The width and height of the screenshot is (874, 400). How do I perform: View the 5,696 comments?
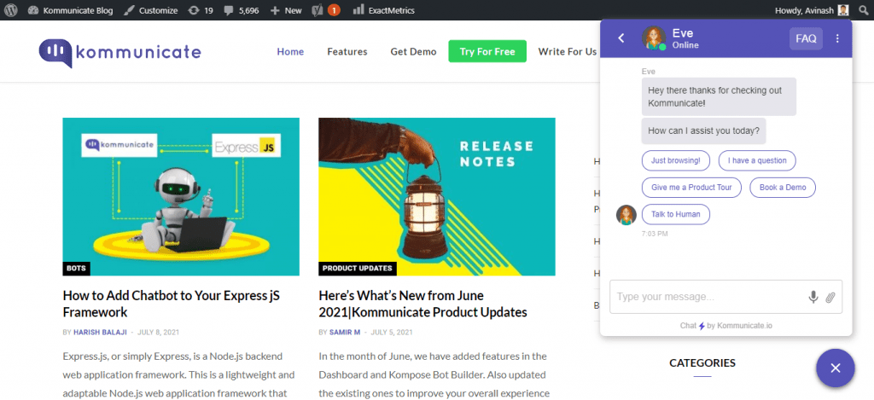pyautogui.click(x=242, y=10)
